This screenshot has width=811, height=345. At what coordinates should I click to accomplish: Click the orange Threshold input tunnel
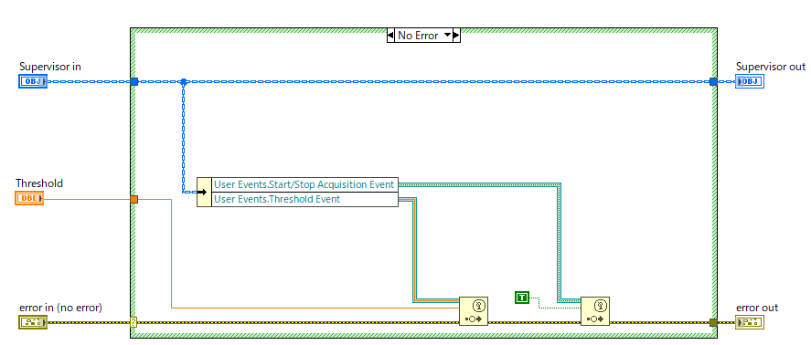(x=134, y=199)
